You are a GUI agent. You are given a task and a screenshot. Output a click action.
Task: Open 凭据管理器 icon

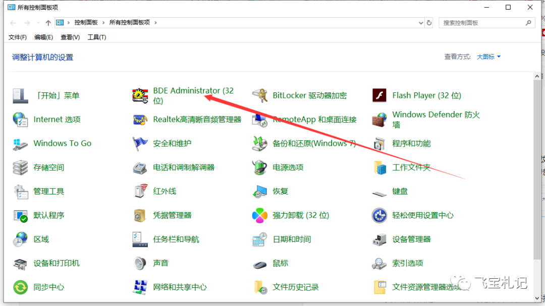tap(140, 216)
